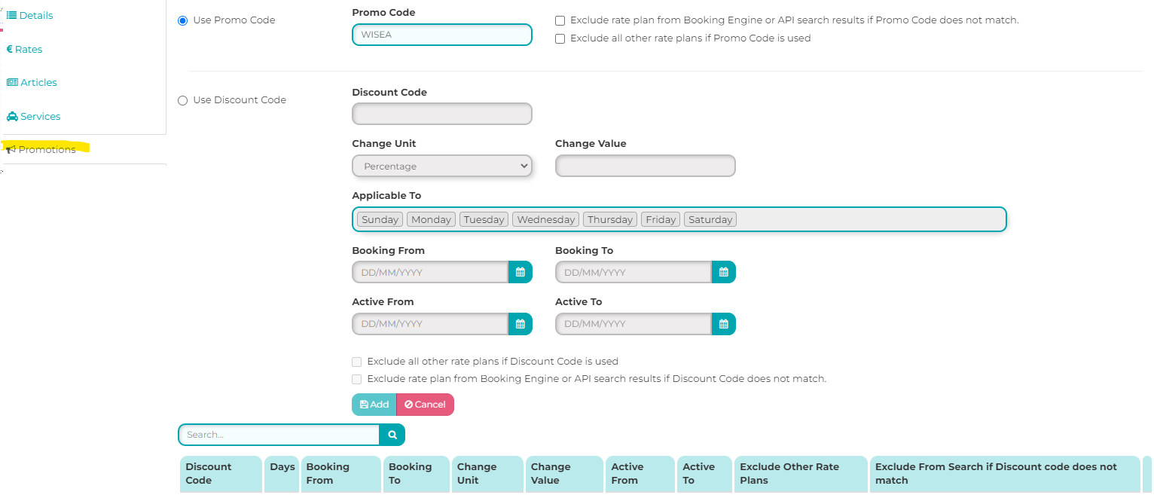Click the Tuesday day tag

(484, 219)
